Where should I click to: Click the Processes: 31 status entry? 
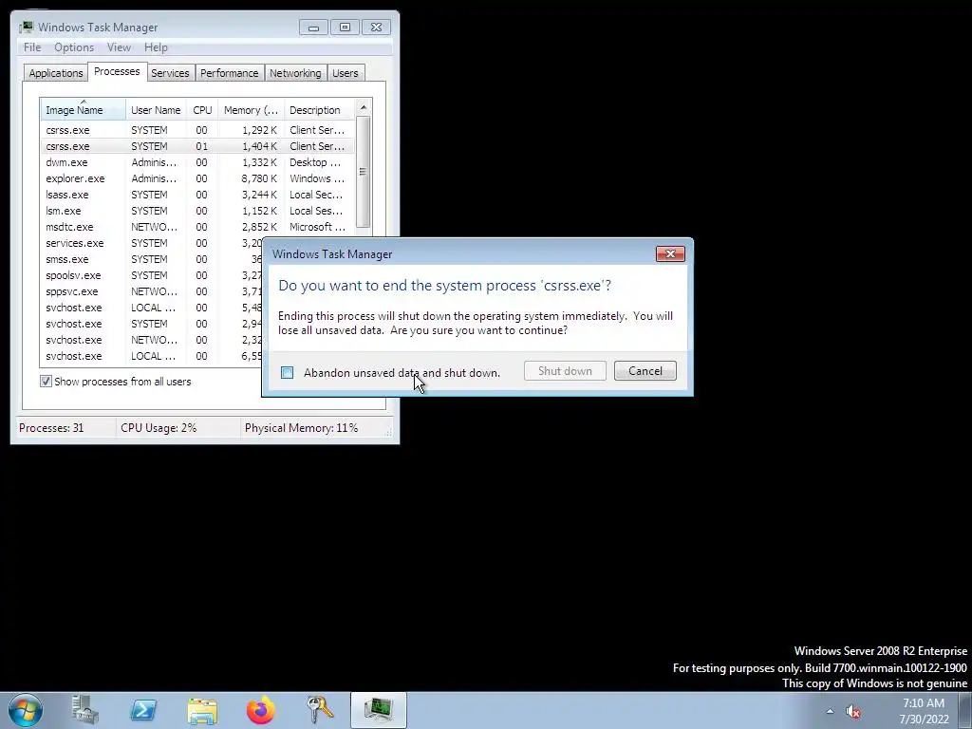pos(51,428)
